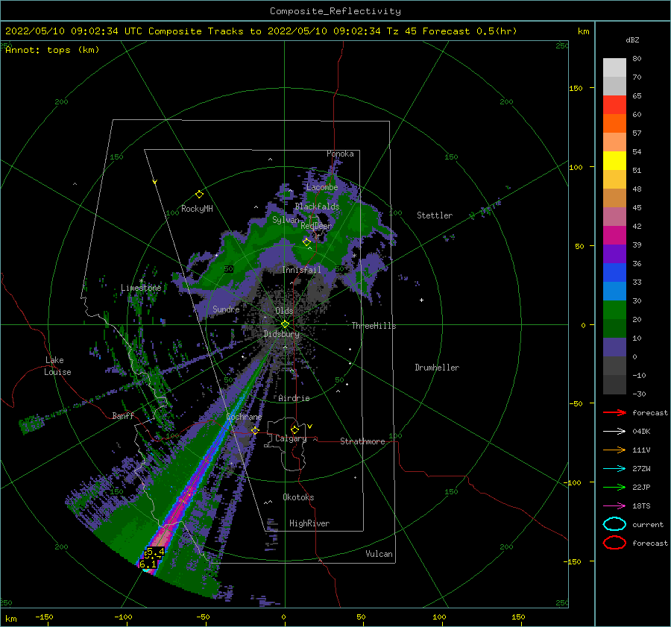The height and width of the screenshot is (627, 671).
Task: Click the yellow diamond marker near RedDeer
Action: 306,242
